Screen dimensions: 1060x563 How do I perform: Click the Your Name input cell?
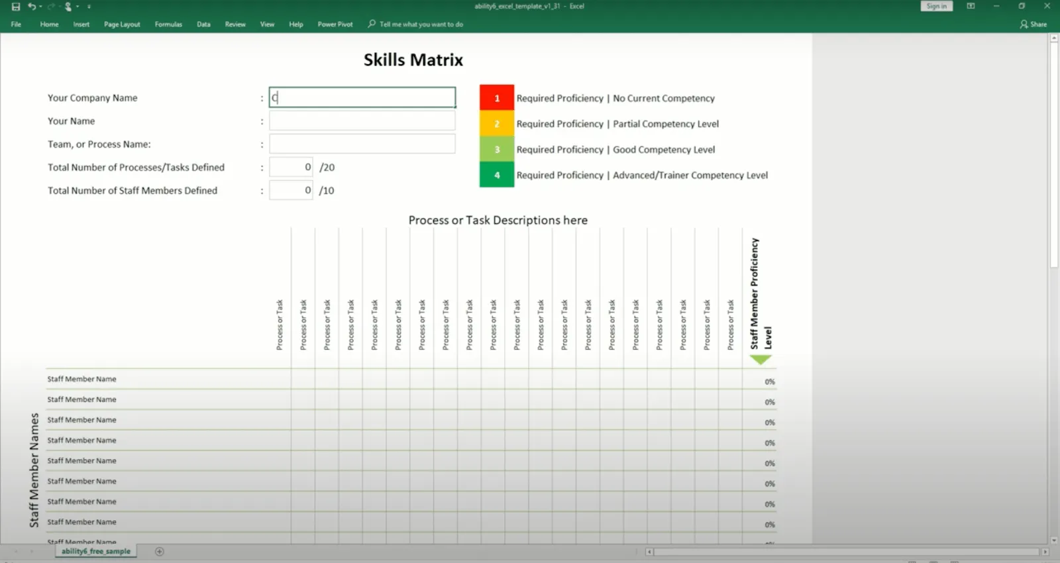coord(362,121)
